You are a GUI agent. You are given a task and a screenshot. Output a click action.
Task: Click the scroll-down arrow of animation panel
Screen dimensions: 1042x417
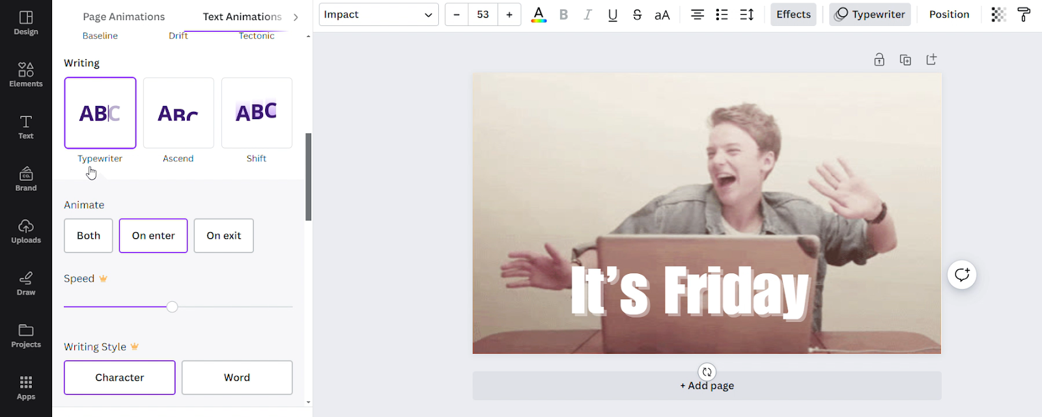(x=309, y=402)
